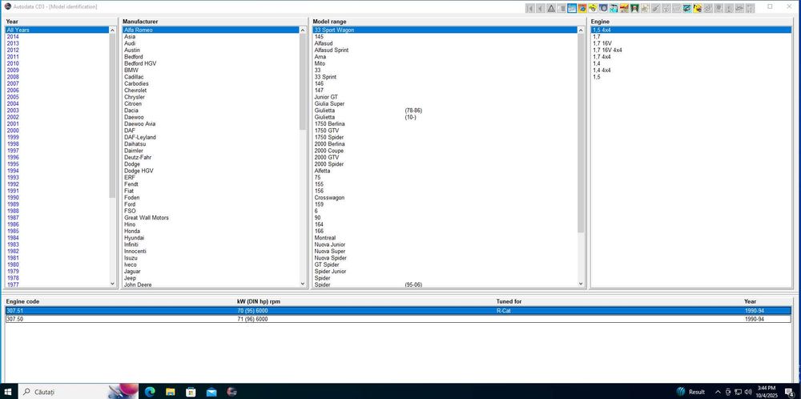Click the Manufacturer list scrollbar thumb
The height and width of the screenshot is (399, 801).
303,82
